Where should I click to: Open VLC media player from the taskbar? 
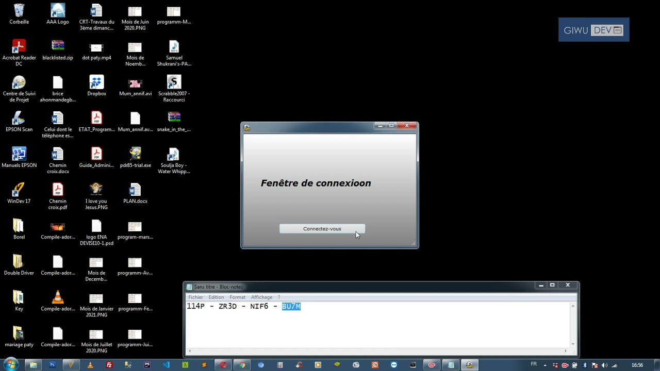90,365
